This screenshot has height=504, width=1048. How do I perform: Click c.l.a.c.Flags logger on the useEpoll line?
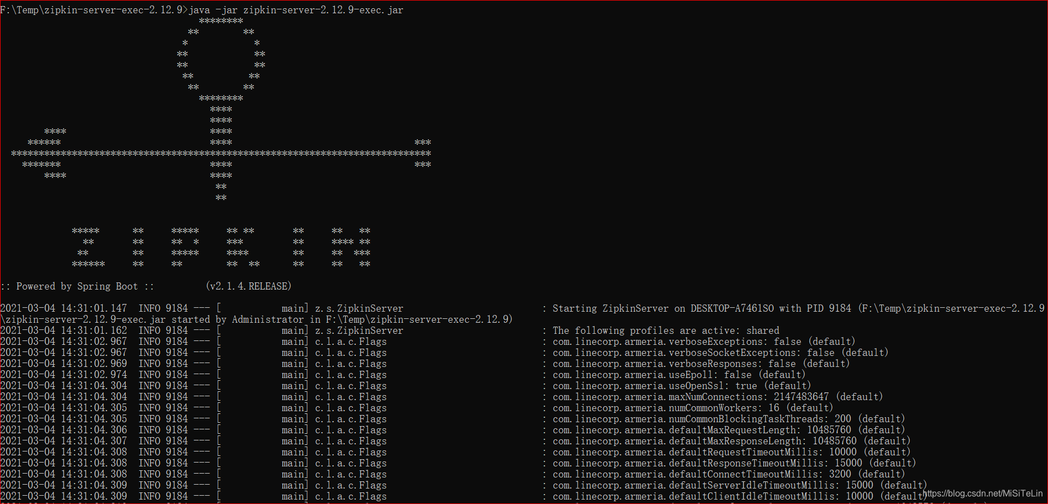(x=351, y=375)
